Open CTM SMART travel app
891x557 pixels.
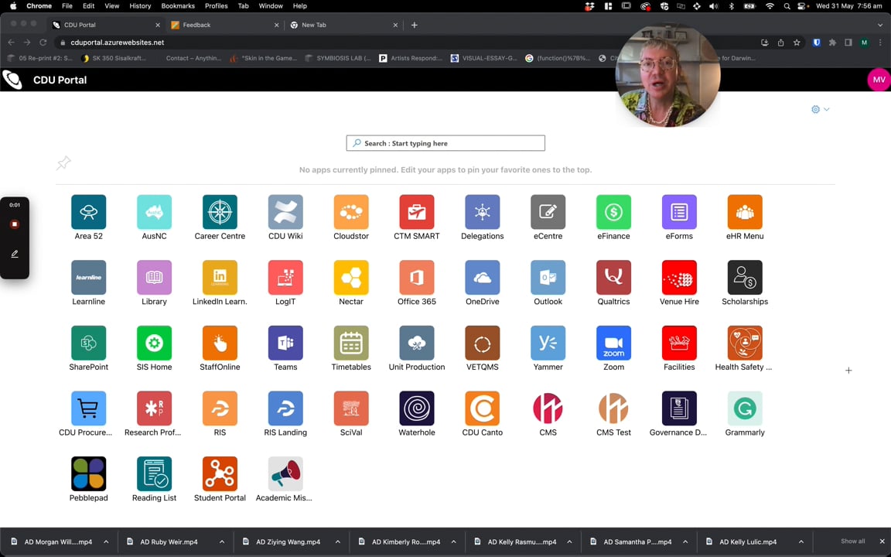417,212
